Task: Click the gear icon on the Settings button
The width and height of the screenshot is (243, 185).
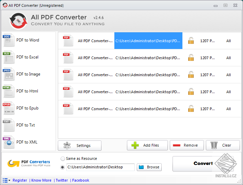Action: coord(67,146)
